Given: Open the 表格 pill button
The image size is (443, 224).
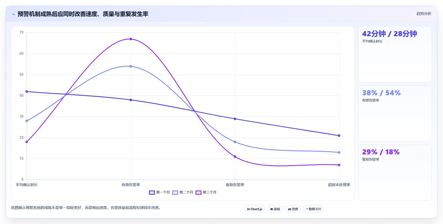Looking at the screenshot, I should (x=275, y=209).
